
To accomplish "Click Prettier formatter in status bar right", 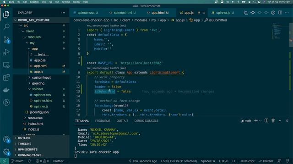I will (266, 161).
